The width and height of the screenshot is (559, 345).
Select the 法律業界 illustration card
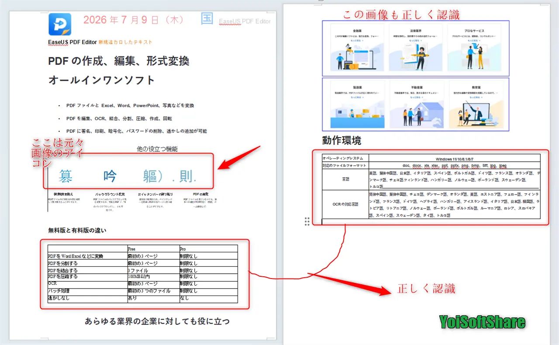(415, 48)
